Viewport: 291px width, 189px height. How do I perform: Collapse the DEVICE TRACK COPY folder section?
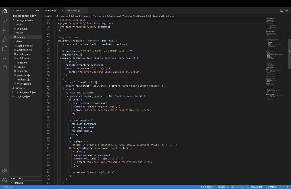point(26,16)
